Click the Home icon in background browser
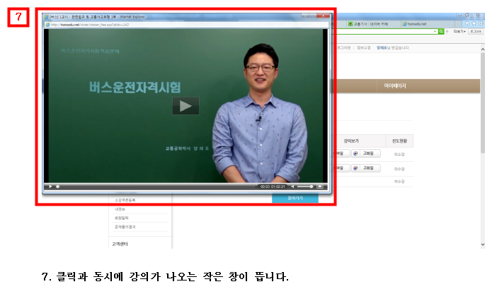 (x=467, y=24)
